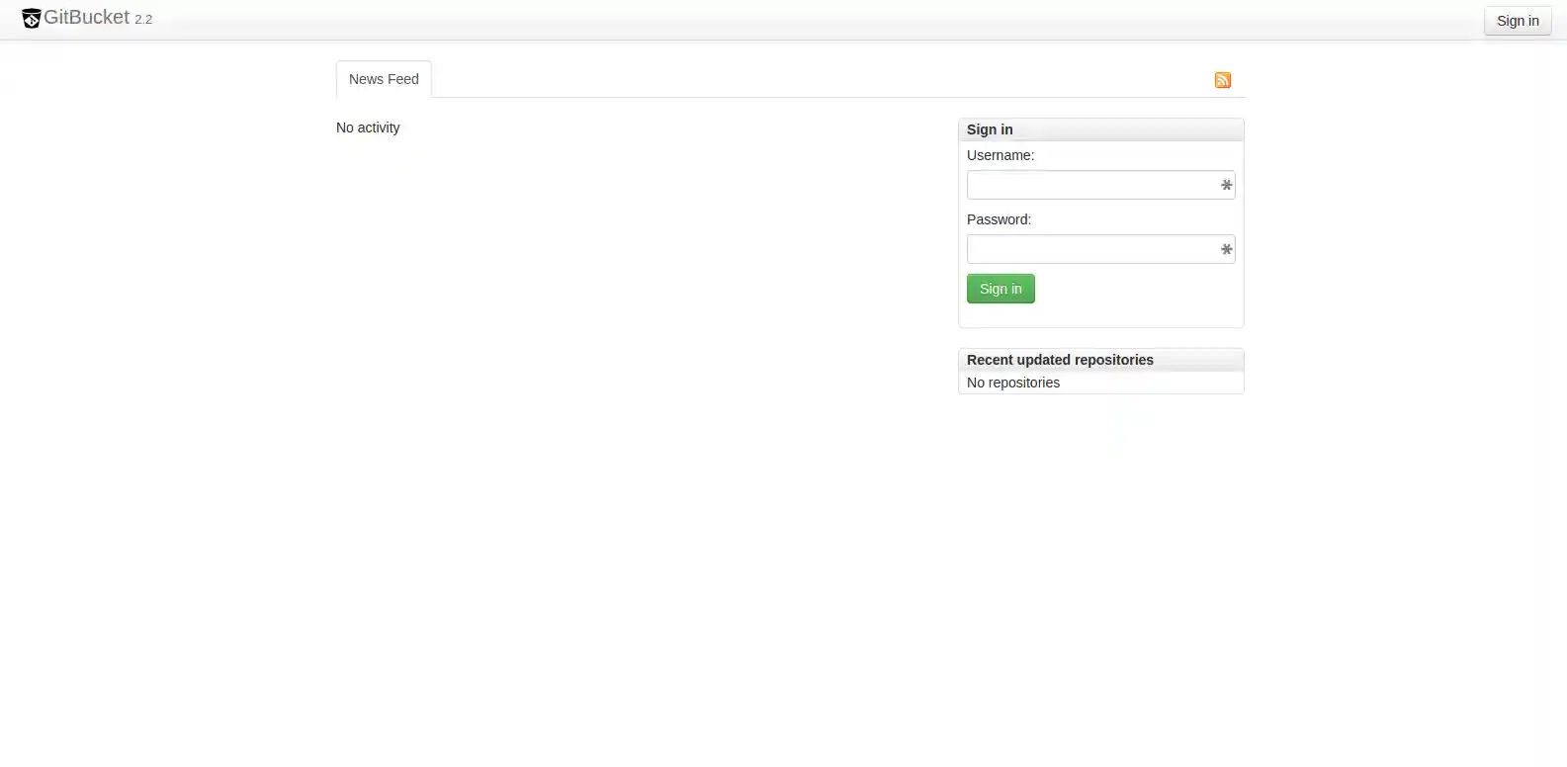
Task: Click the asterisk icon in Username field
Action: tap(1226, 185)
